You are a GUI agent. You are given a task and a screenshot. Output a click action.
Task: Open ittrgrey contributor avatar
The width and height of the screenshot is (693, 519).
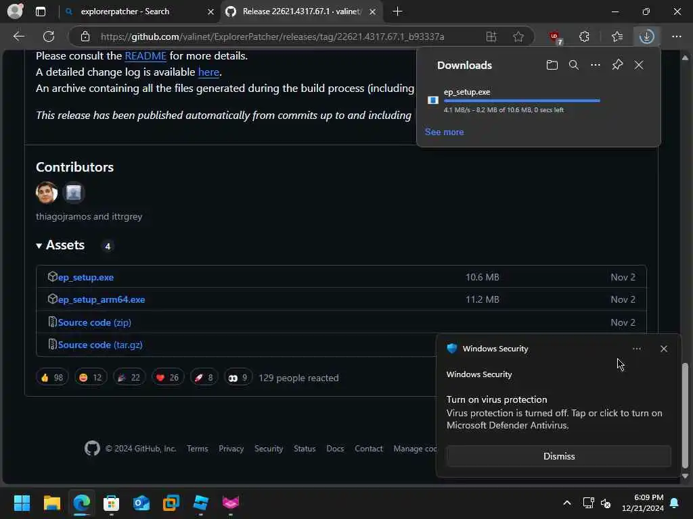click(74, 193)
